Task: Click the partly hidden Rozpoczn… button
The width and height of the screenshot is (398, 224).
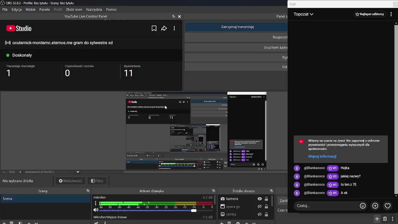Action: 236,37
